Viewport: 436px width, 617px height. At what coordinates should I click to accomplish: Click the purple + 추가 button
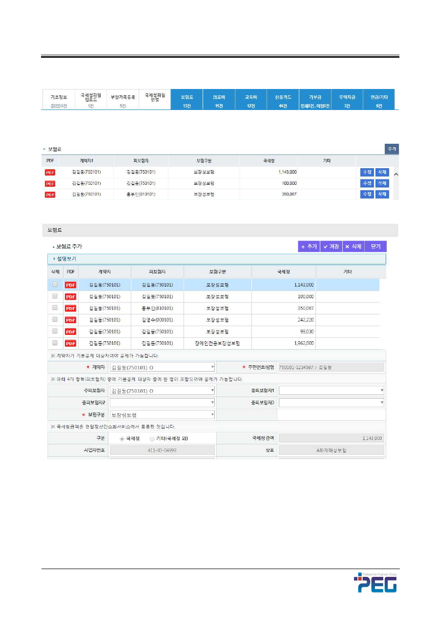(309, 247)
